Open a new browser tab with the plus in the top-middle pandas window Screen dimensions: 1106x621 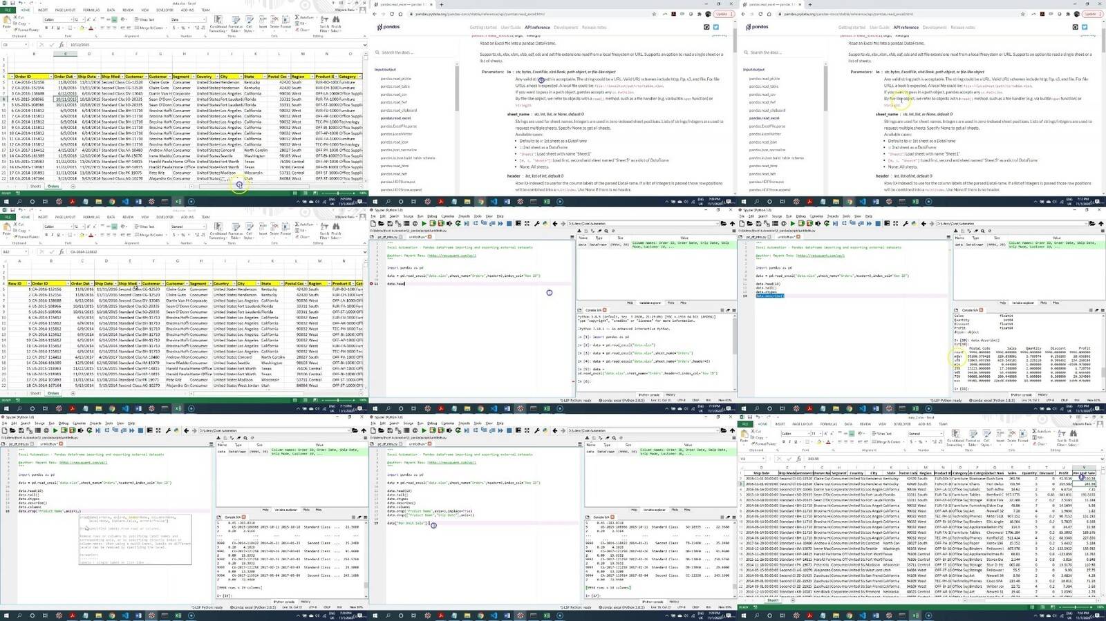pyautogui.click(x=441, y=4)
